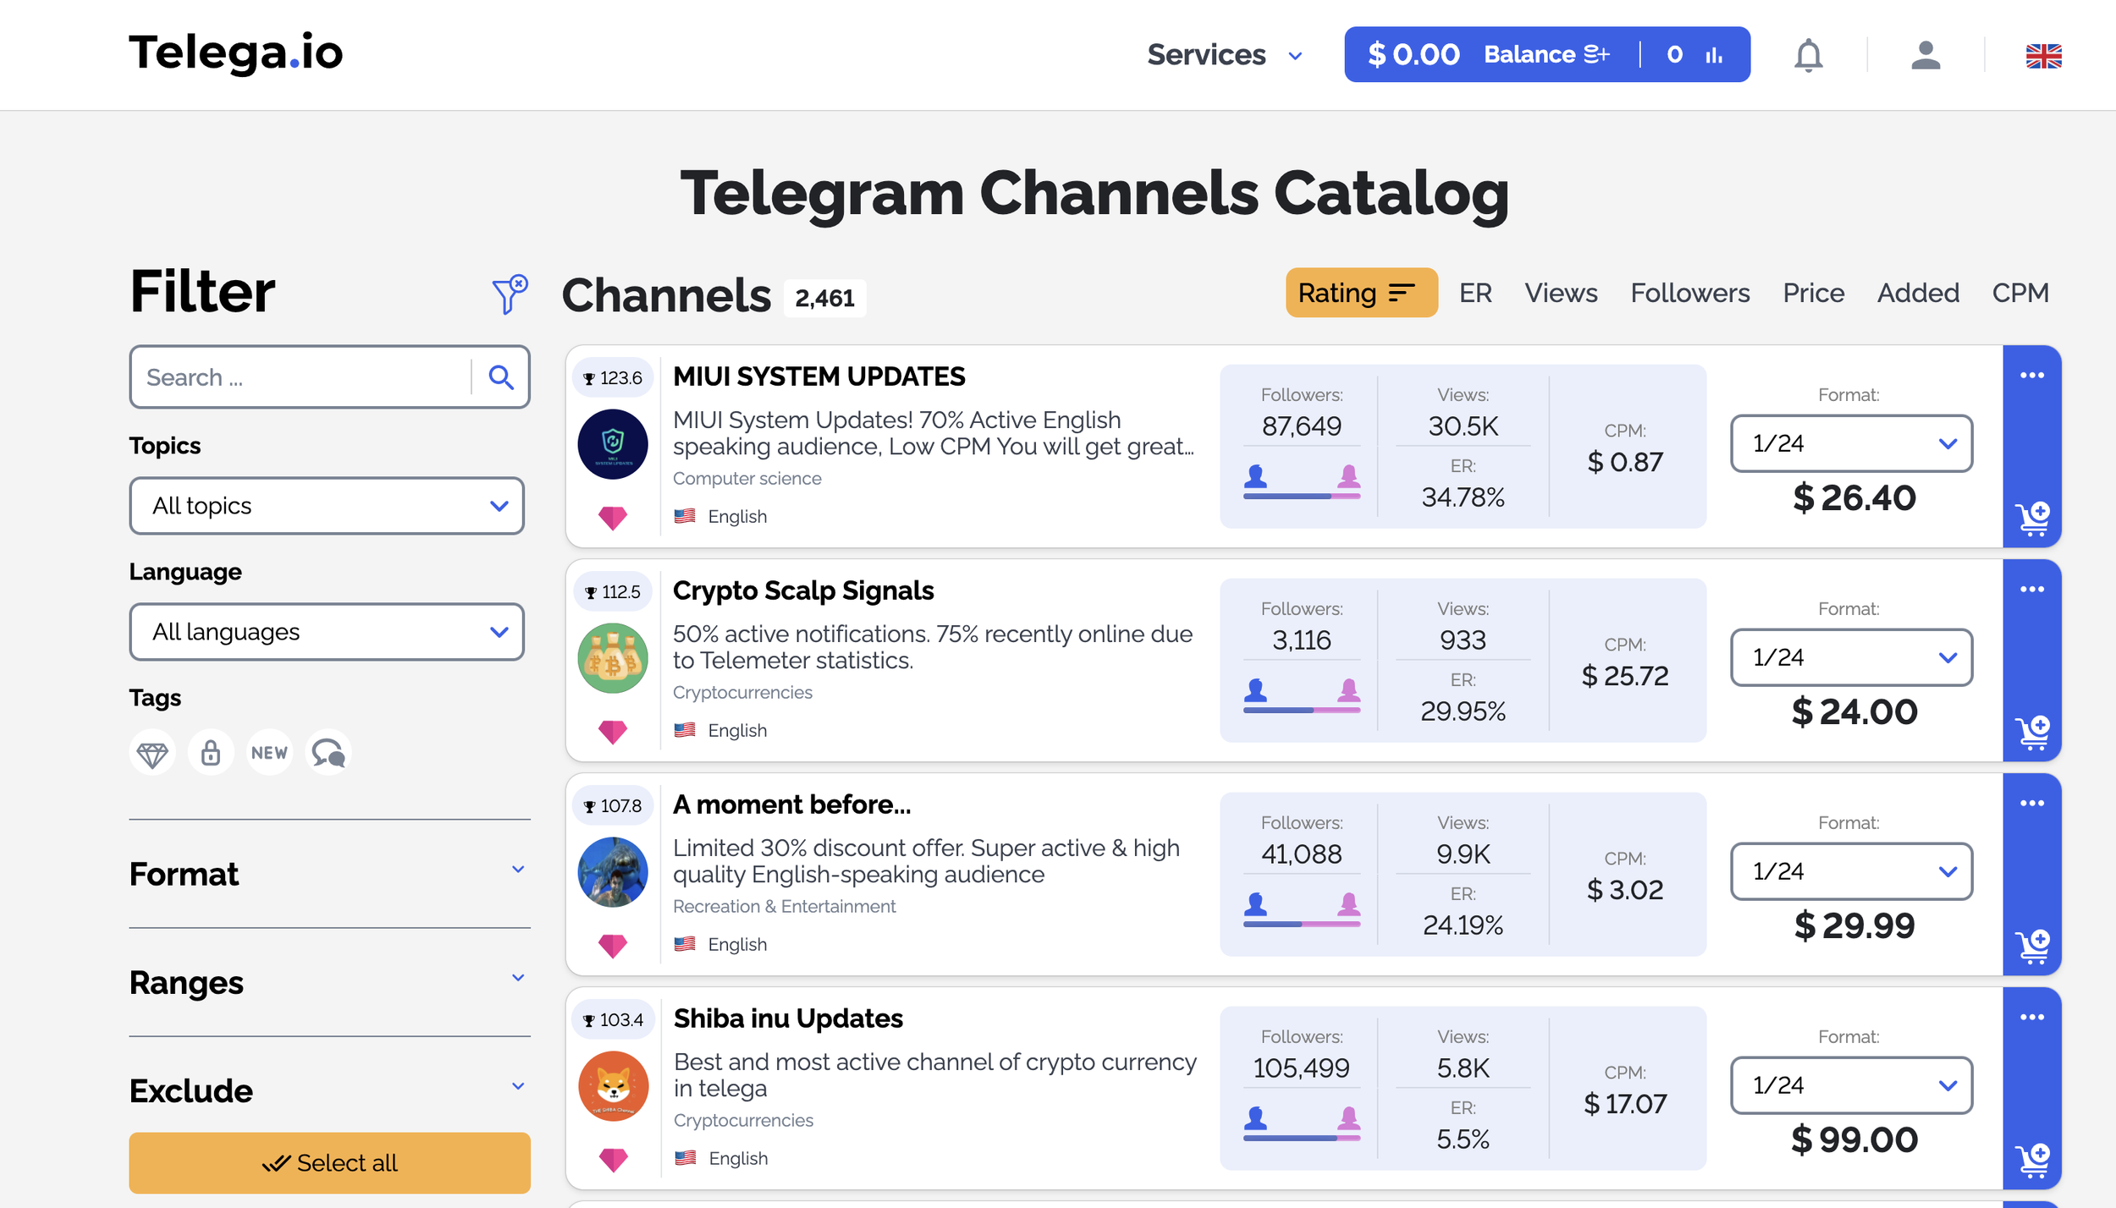
Task: Open the All topics dropdown
Action: click(327, 505)
